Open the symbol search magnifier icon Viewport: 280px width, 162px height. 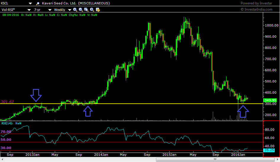pos(38,4)
